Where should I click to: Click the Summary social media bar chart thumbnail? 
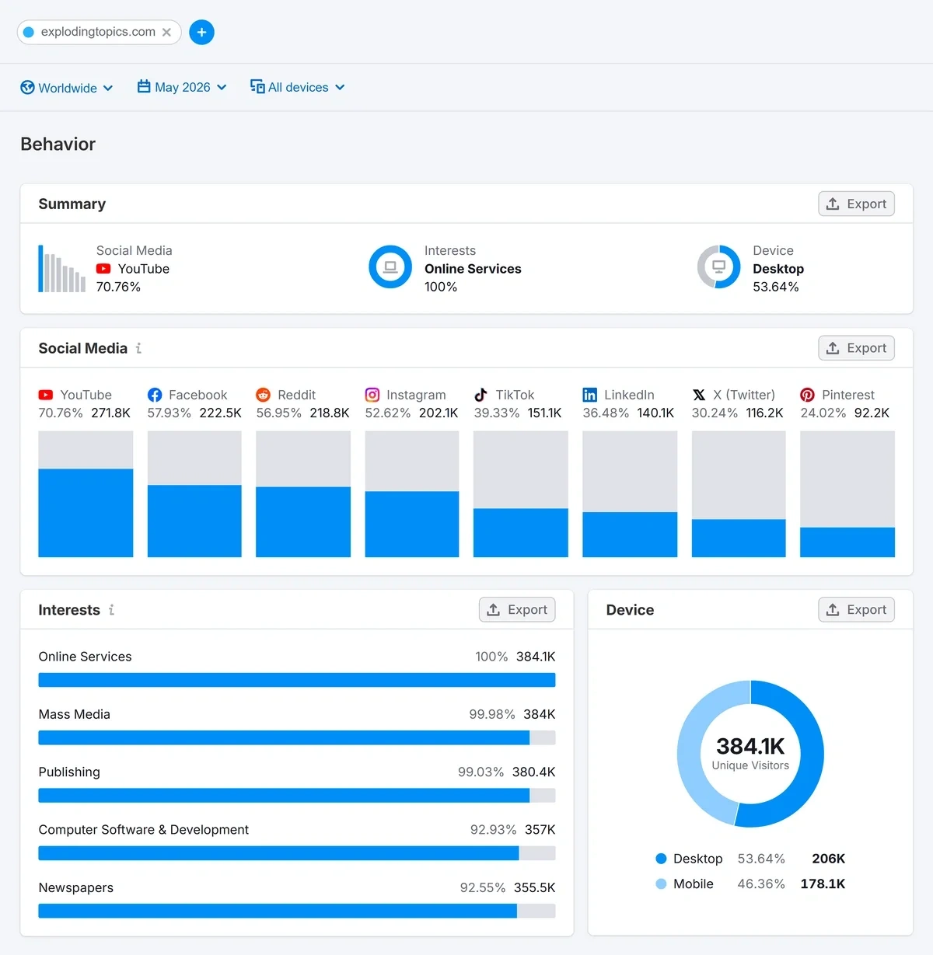pyautogui.click(x=62, y=268)
